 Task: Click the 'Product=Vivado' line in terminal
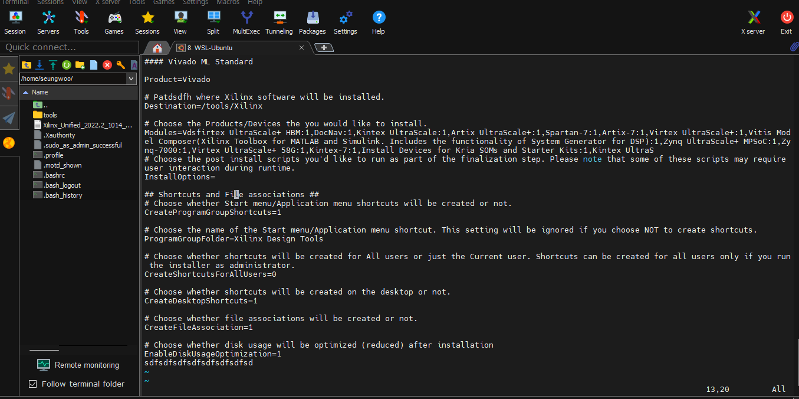[x=177, y=79]
